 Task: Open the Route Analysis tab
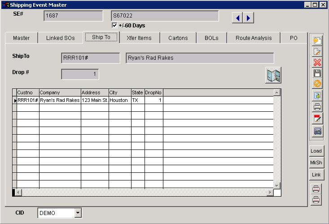click(x=253, y=38)
